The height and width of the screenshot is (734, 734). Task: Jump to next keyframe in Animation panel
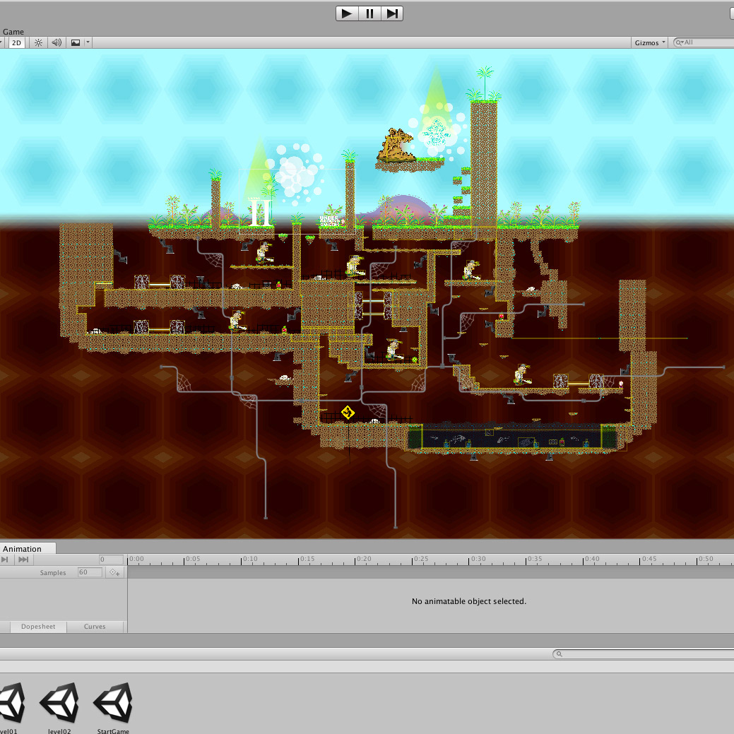point(23,560)
